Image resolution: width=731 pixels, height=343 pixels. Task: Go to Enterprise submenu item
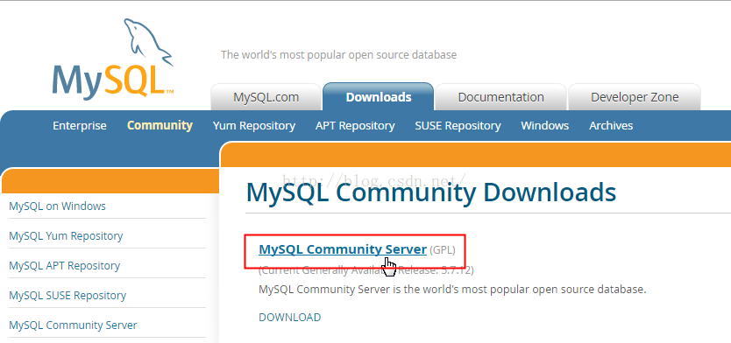(x=80, y=126)
